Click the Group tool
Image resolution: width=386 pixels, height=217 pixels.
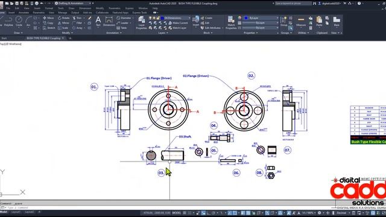pyautogui.click(x=283, y=22)
